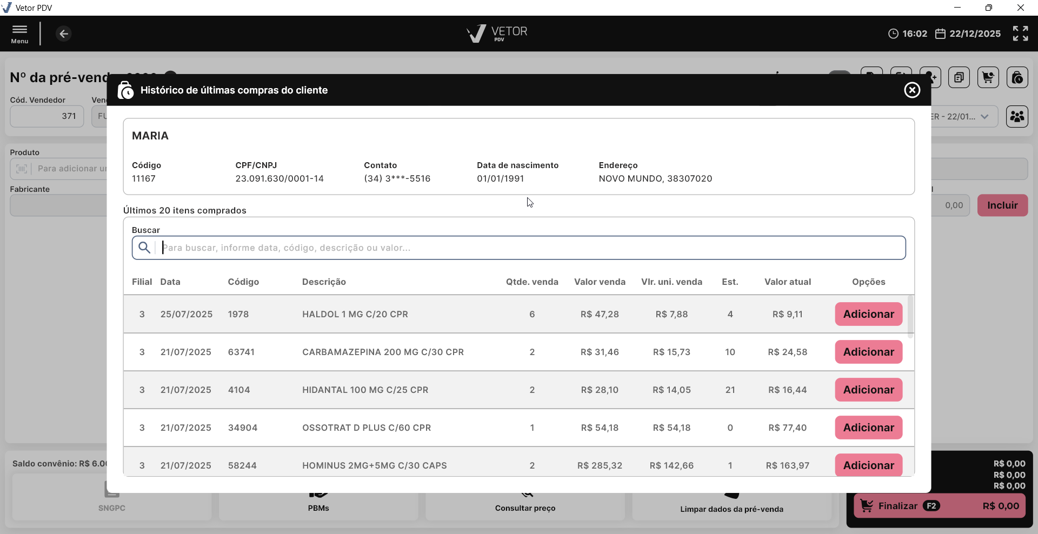Click the magnifier icon in Buscar
This screenshot has height=534, width=1038.
[x=144, y=248]
